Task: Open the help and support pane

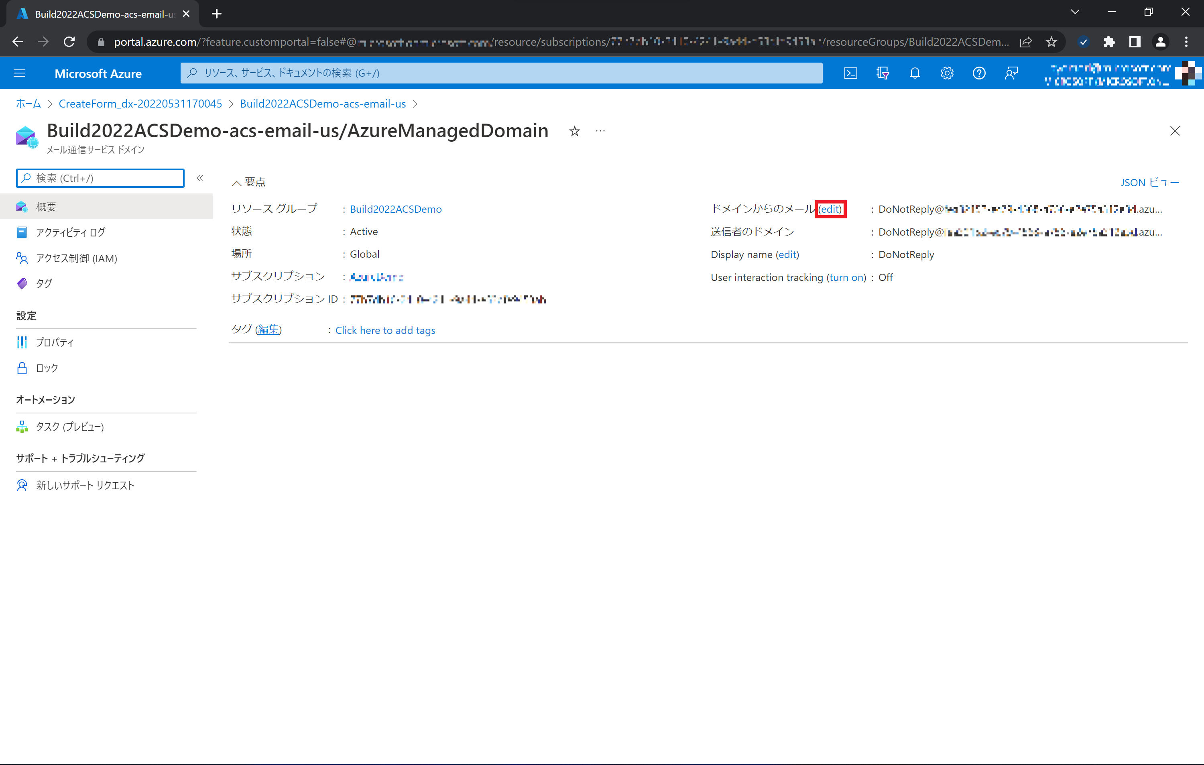Action: tap(979, 73)
